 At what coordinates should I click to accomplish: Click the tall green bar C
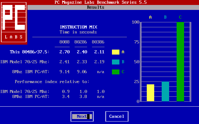click(180, 62)
